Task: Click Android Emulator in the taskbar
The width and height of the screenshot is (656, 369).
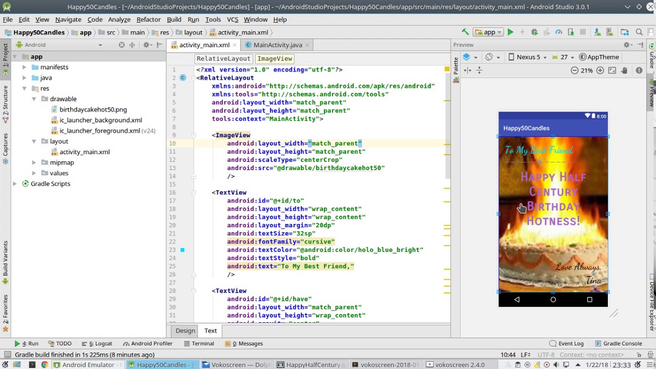Action: tap(88, 365)
